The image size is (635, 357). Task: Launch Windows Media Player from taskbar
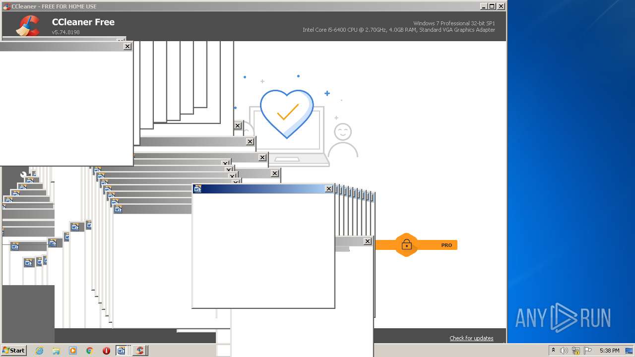point(73,351)
